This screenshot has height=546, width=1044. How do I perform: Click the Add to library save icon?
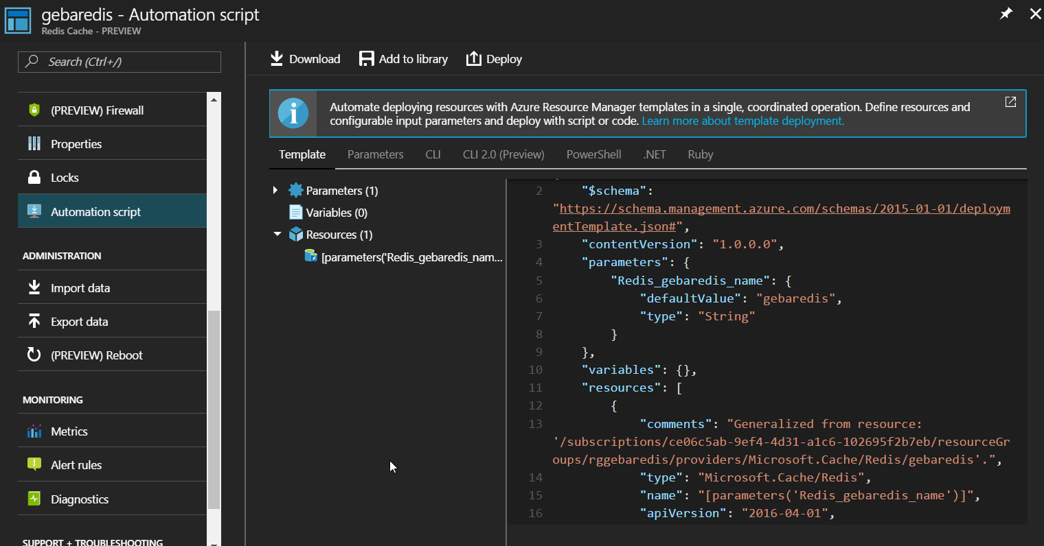point(367,59)
